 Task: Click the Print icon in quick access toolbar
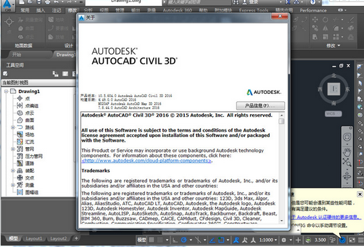47,2
